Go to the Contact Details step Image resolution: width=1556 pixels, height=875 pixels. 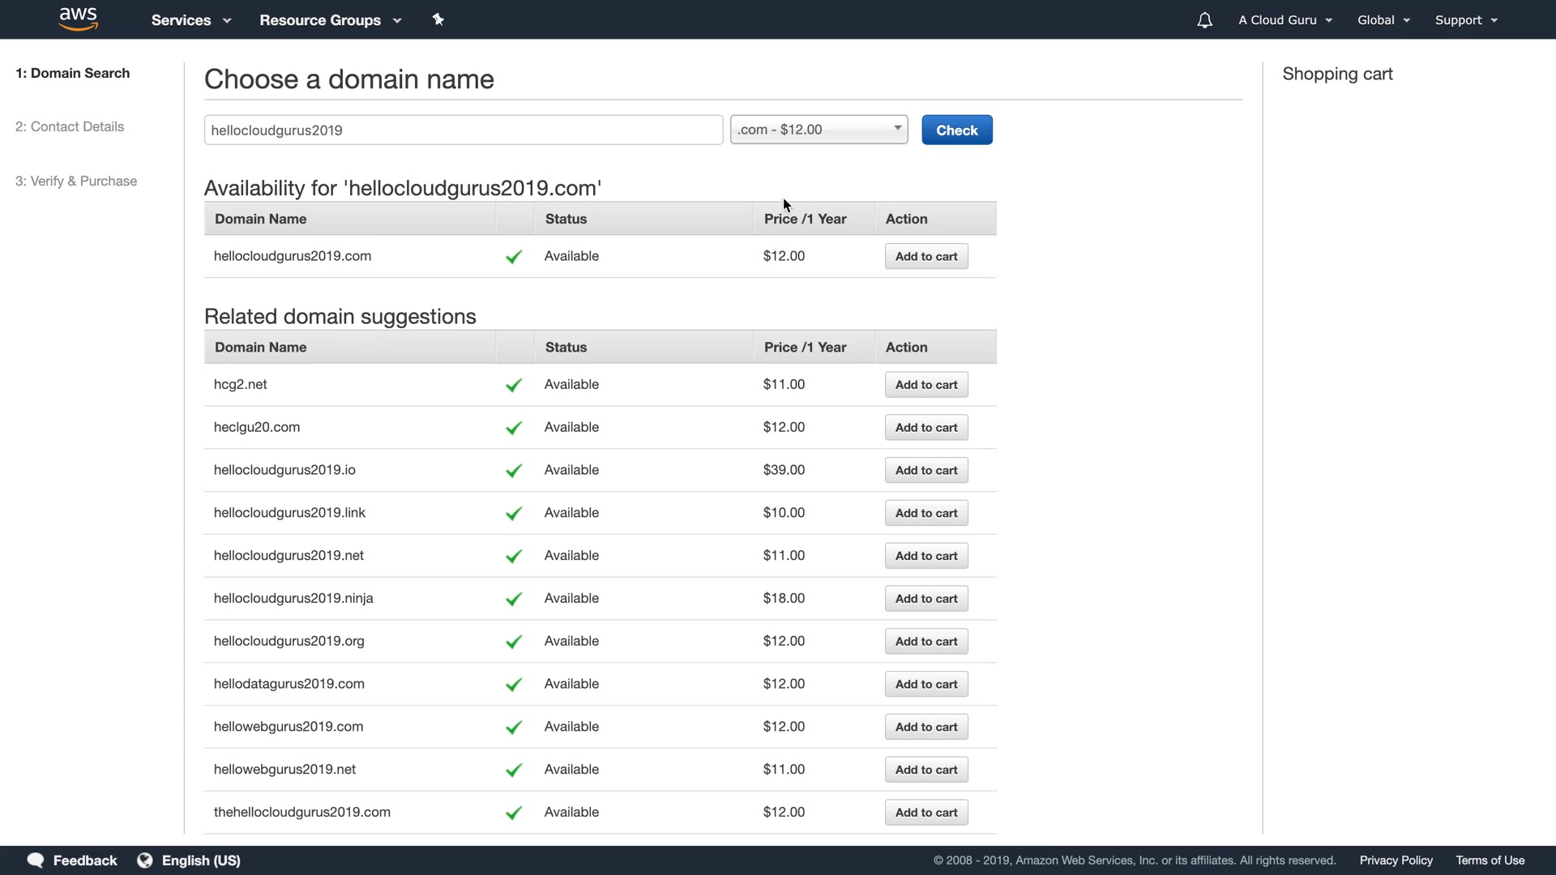(x=70, y=126)
